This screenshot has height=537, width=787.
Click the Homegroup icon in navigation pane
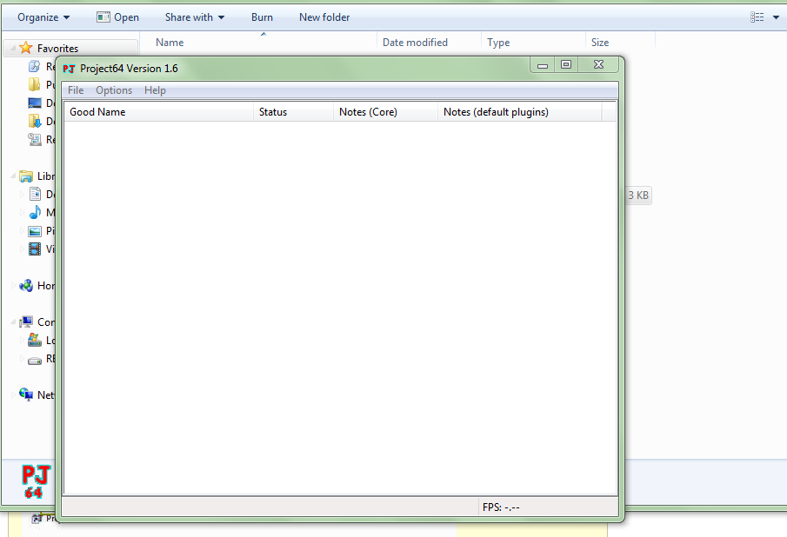26,285
